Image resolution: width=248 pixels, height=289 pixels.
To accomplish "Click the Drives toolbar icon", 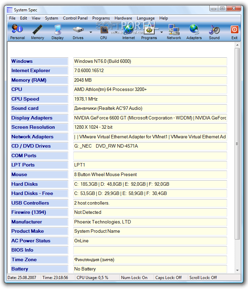I will click(x=78, y=32).
